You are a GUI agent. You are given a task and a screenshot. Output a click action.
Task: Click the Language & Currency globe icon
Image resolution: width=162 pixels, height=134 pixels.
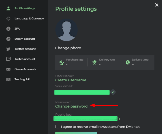click(8, 19)
